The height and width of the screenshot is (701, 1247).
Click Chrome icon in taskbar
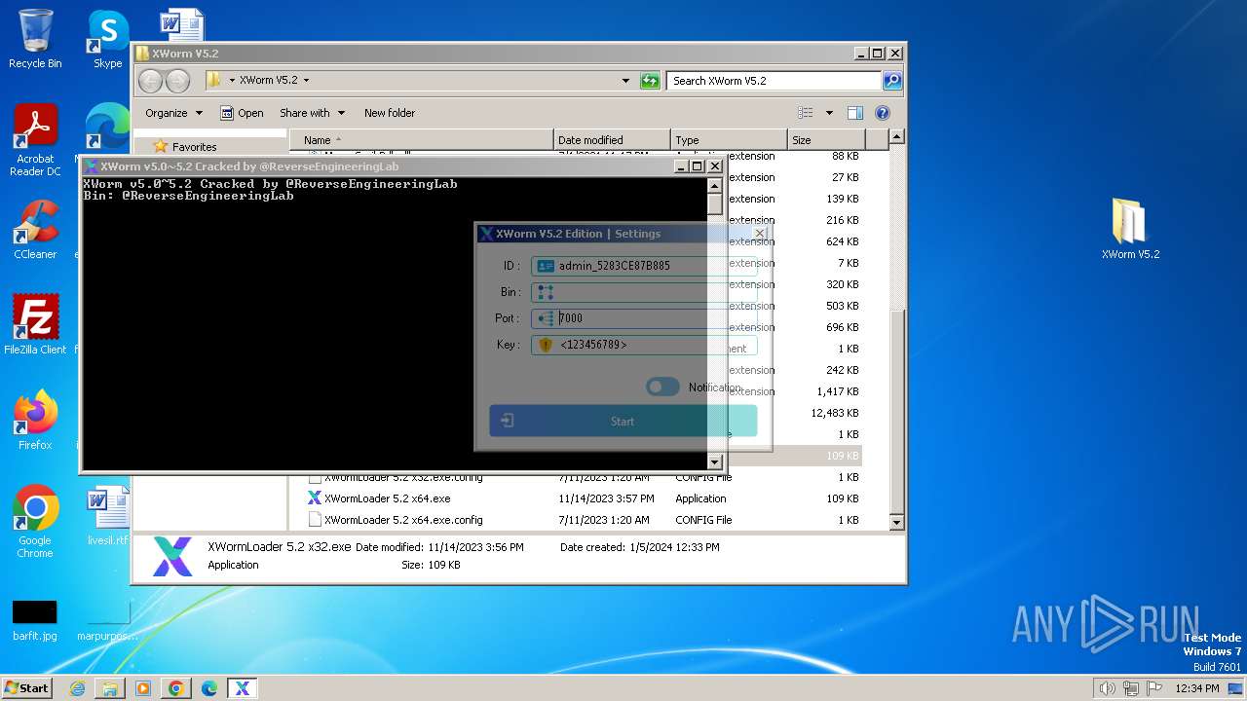(x=176, y=688)
